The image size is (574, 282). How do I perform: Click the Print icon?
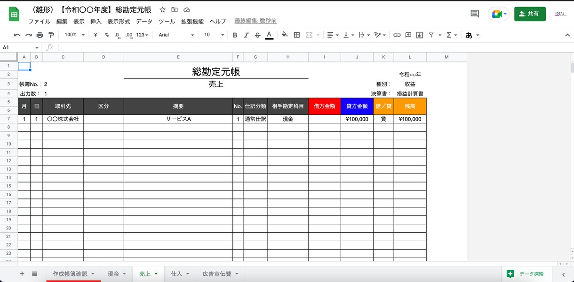pos(40,35)
